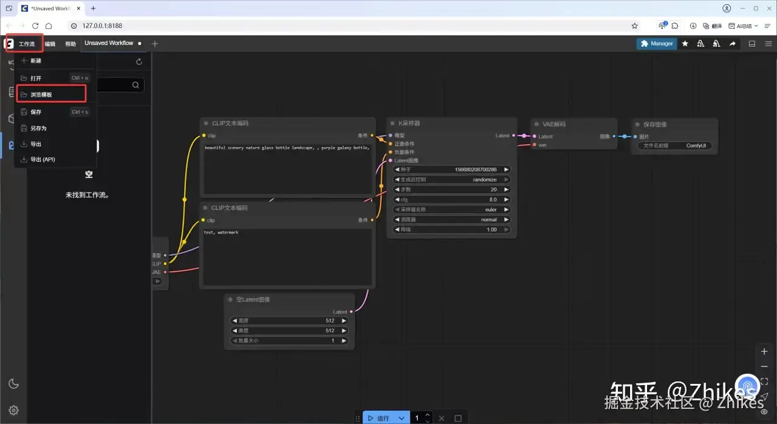Open the browser extensions puzzle icon
777x424 pixels.
675,26
